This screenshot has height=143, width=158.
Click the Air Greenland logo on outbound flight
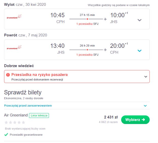tap(14, 17)
